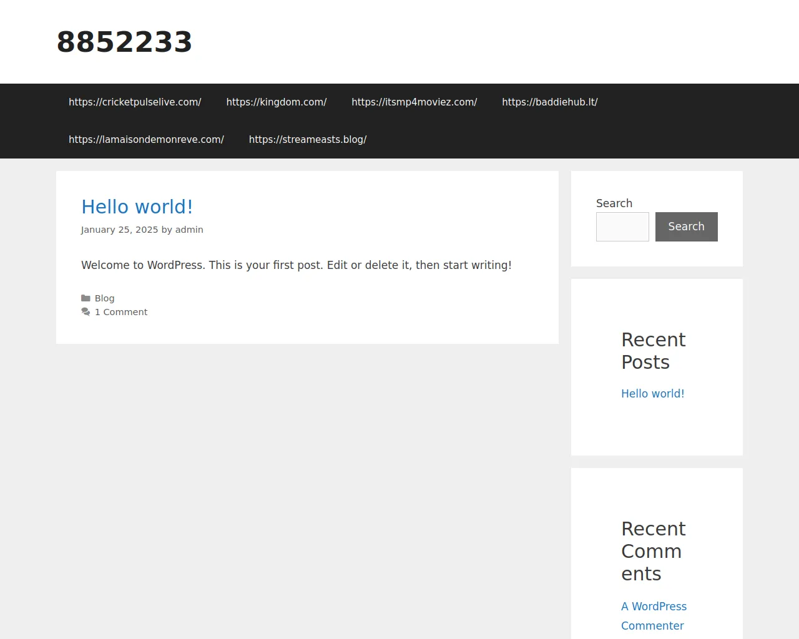Focus the sidebar search text field

[622, 227]
